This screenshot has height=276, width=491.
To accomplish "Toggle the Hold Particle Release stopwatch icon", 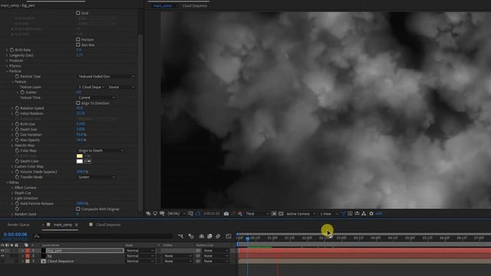I will pos(17,203).
